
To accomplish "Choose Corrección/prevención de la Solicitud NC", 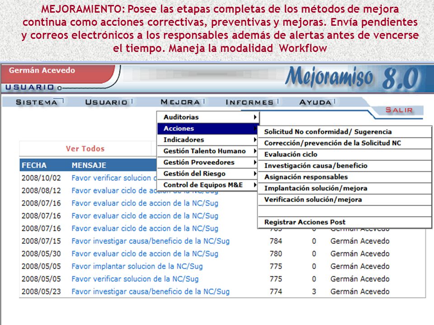I will (344, 143).
